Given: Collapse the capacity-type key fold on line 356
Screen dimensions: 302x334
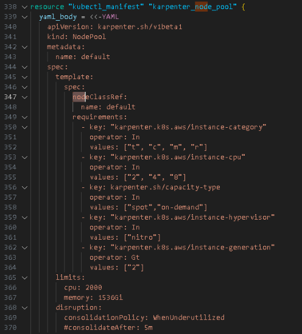Looking at the screenshot, I should tap(25, 187).
